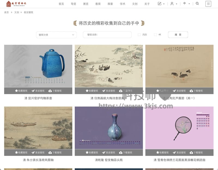
Task: Favorite the 窑变釉蒜头瓶 wallpaper
Action: click(92, 153)
